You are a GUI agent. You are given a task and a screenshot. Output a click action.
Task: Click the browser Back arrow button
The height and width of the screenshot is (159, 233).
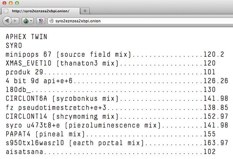pos(7,20)
